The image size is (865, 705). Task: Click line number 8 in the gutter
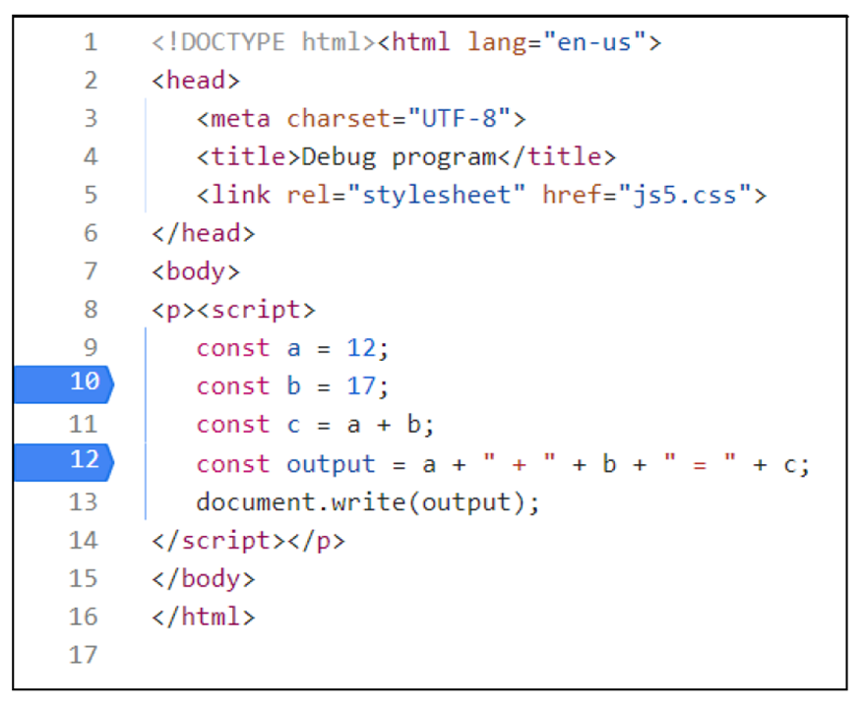[x=91, y=310]
